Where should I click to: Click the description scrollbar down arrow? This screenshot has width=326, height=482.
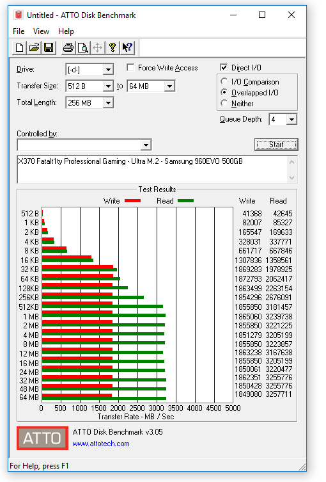292,178
